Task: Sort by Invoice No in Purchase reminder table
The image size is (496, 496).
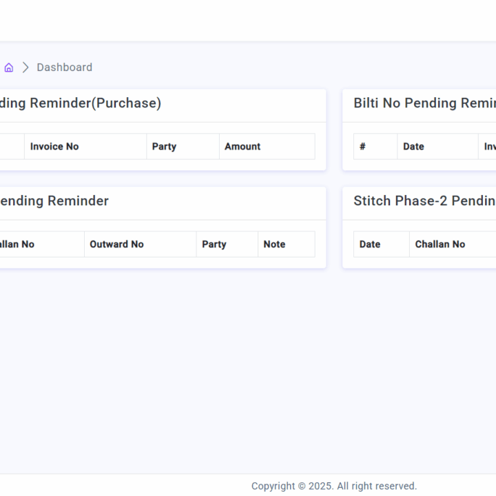Action: coord(54,147)
